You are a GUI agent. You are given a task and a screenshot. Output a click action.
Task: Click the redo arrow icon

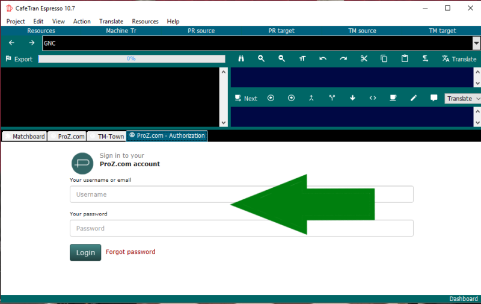(x=343, y=58)
